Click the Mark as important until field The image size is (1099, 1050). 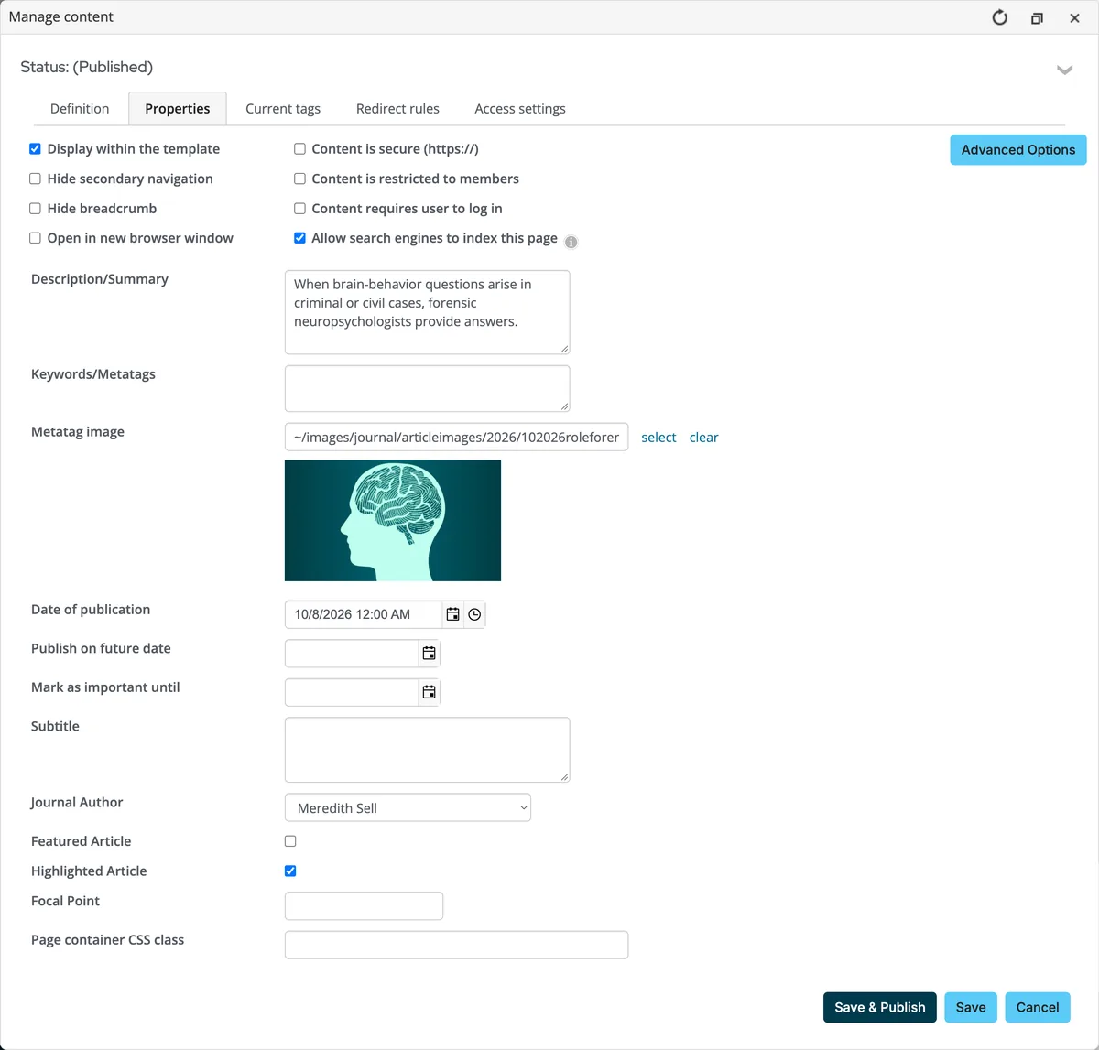point(352,692)
